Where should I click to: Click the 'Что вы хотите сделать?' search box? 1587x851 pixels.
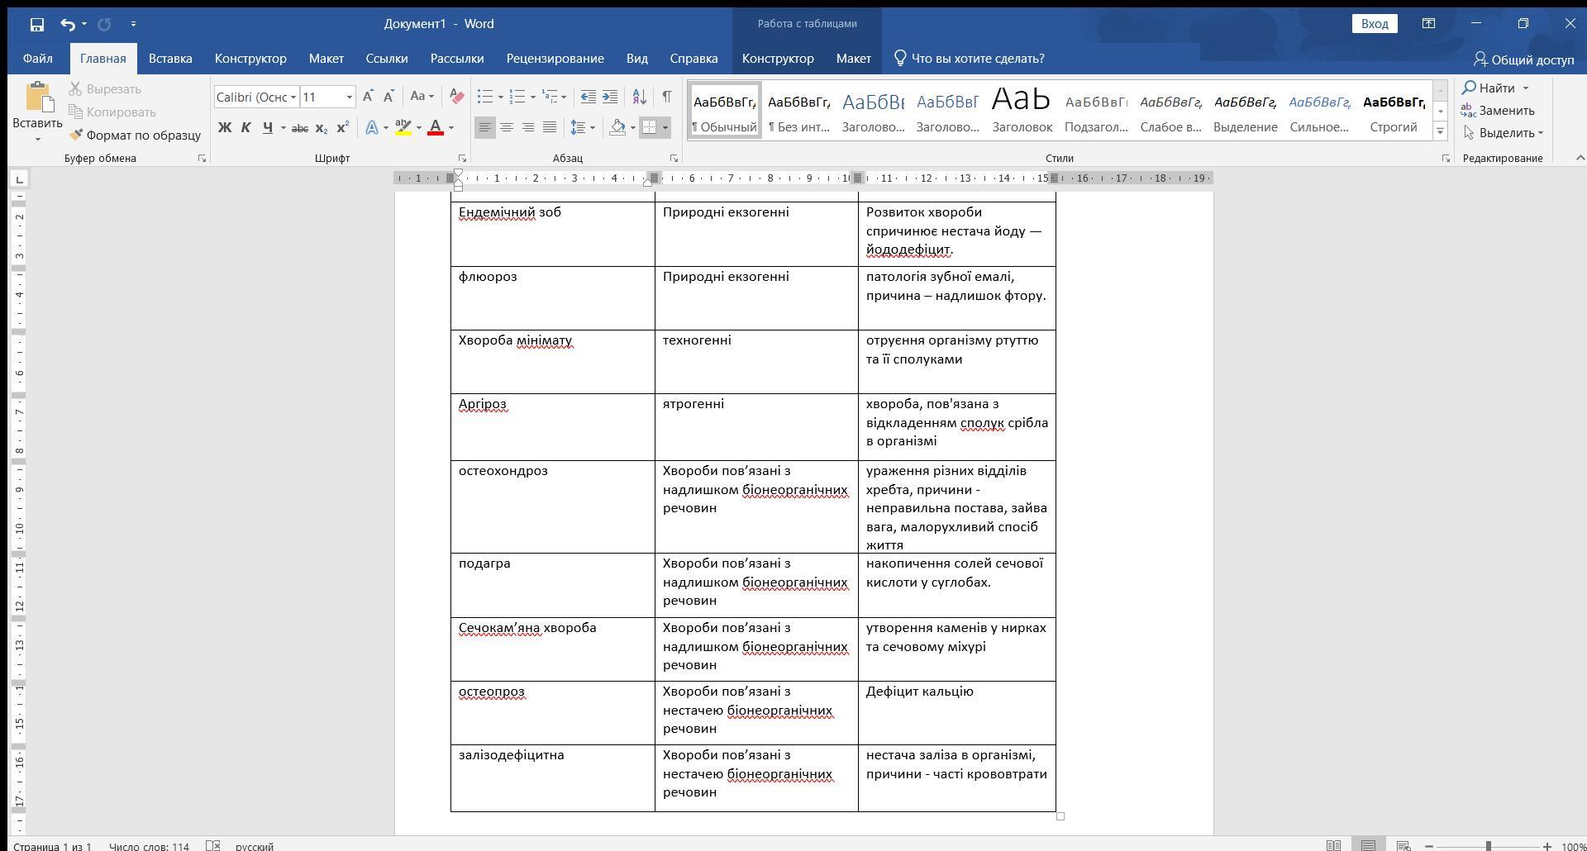tap(977, 59)
